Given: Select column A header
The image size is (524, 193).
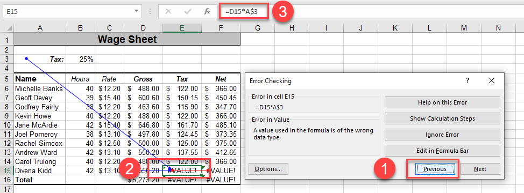Looking at the screenshot, I should (40, 28).
